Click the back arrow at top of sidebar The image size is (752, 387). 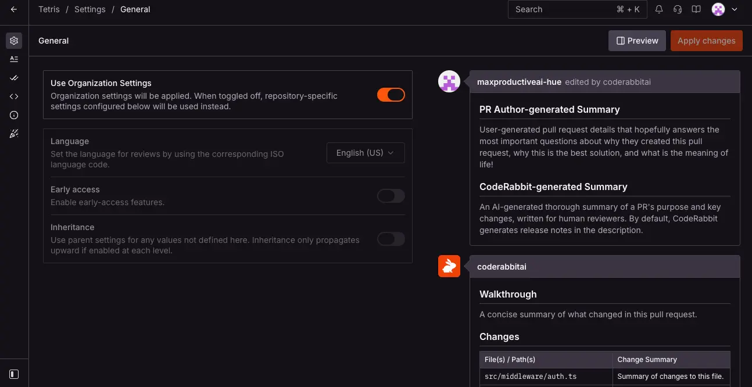pyautogui.click(x=14, y=9)
